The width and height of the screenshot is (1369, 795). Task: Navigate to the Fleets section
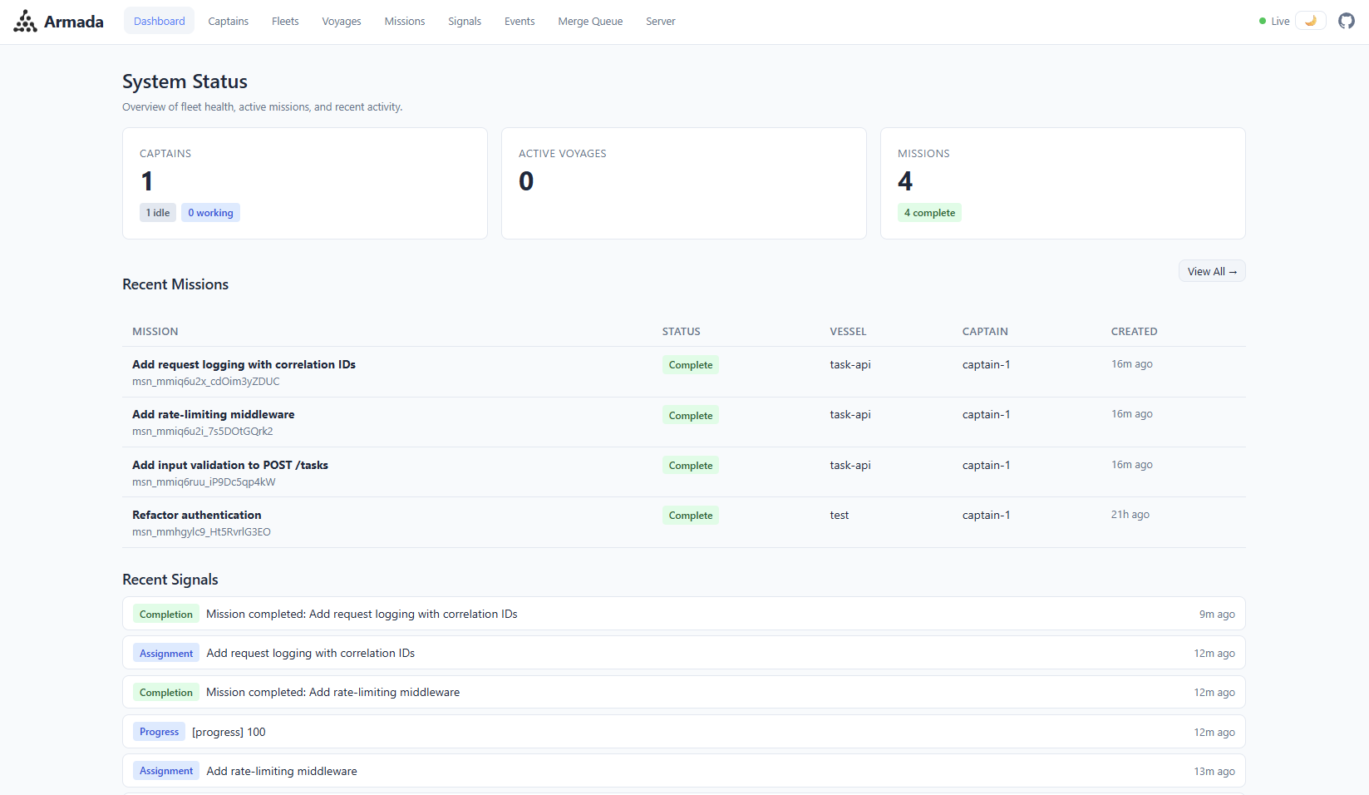pyautogui.click(x=284, y=21)
